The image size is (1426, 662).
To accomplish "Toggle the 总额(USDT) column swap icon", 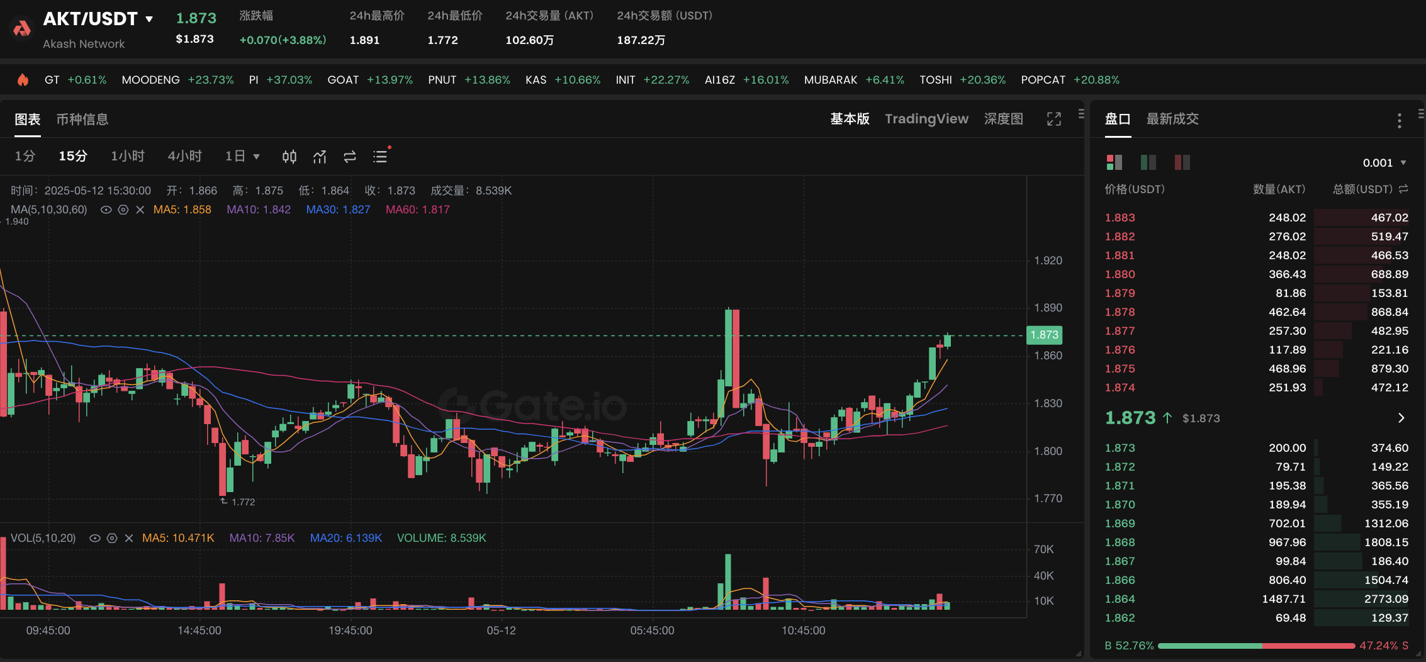I will coord(1403,189).
